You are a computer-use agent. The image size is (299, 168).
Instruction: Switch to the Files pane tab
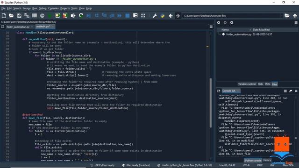[274, 84]
